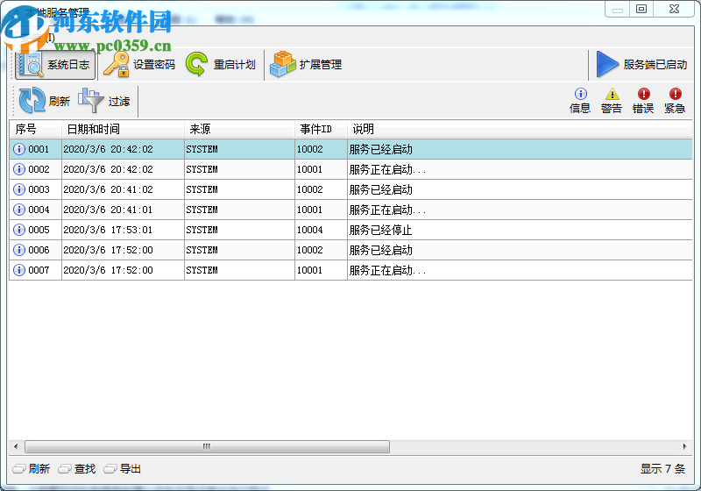Viewport: 701px width, 491px height.
Task: Click the bottom 导出 export button
Action: (123, 468)
